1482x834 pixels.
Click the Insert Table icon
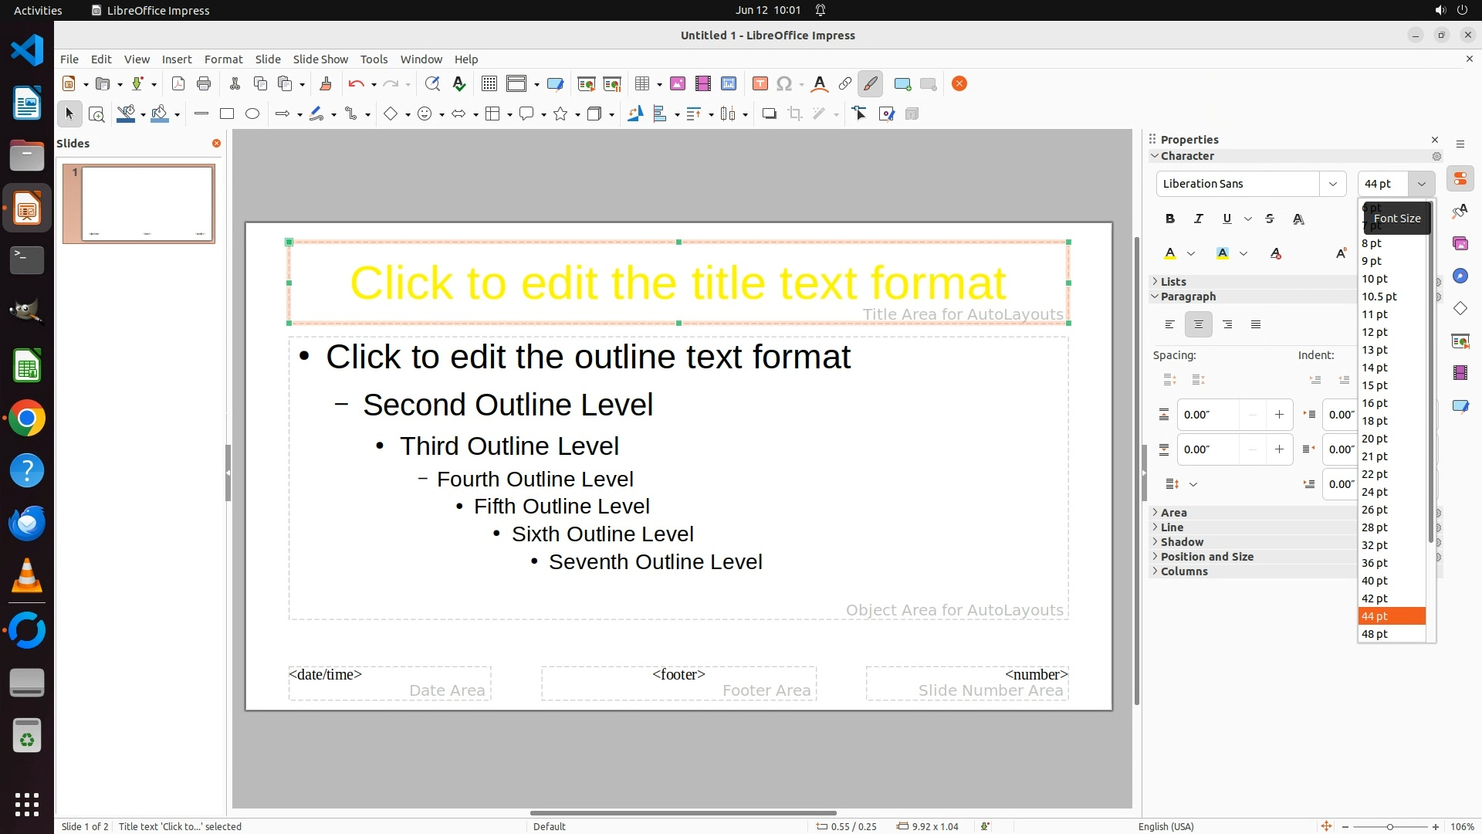coord(642,84)
